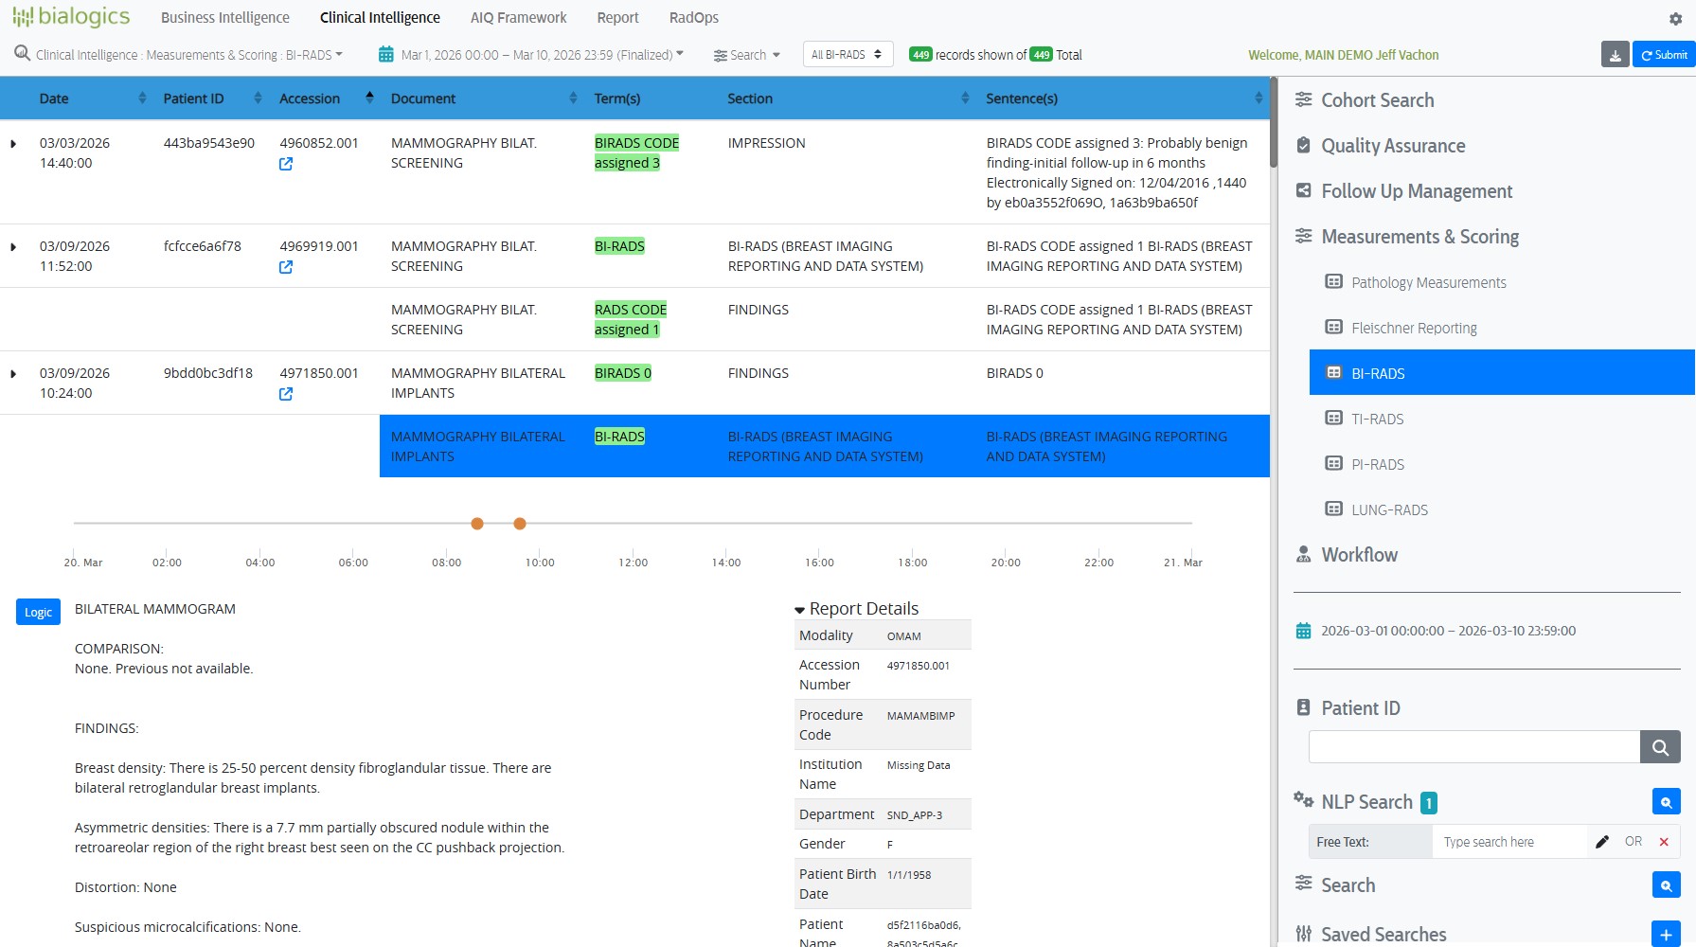Click the edit pencil in the Free Text row
The height and width of the screenshot is (947, 1696).
coord(1602,841)
